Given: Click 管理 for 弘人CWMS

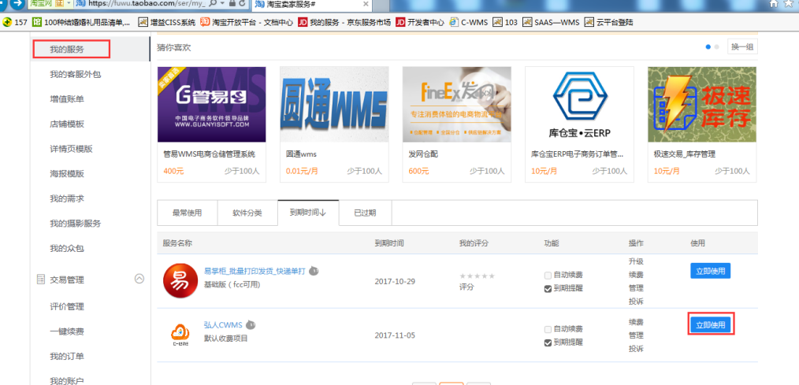Looking at the screenshot, I should tap(636, 335).
